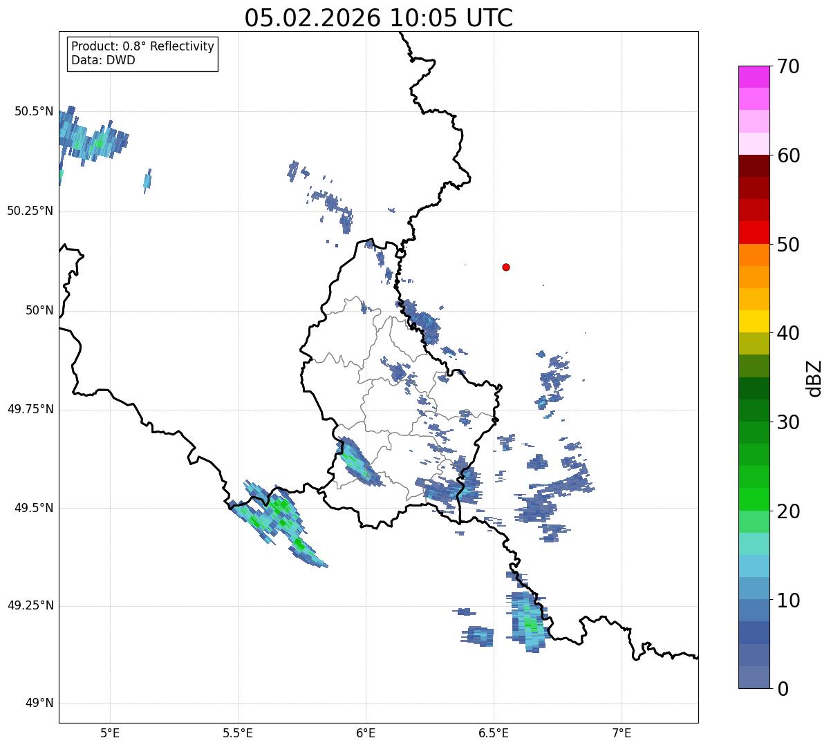Click the bright green colorbar segment above 20

point(754,499)
